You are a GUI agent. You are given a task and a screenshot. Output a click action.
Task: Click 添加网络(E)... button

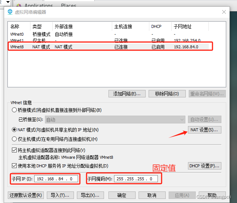pyautogui.click(x=127, y=94)
